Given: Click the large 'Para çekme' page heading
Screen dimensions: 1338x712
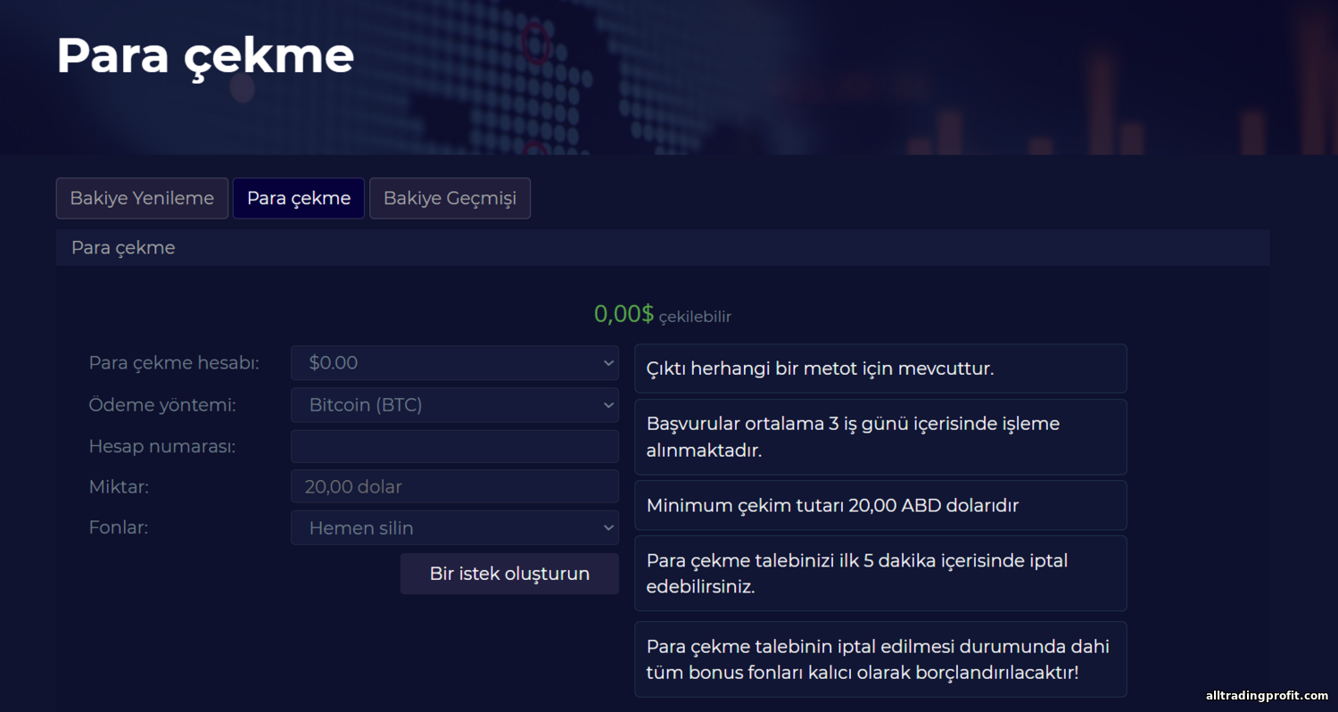Looking at the screenshot, I should [x=205, y=55].
